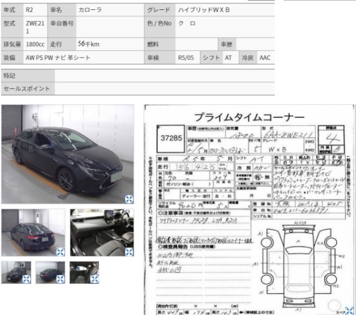Click the 車検 label in table
This screenshot has height=315, width=356.
(153, 58)
